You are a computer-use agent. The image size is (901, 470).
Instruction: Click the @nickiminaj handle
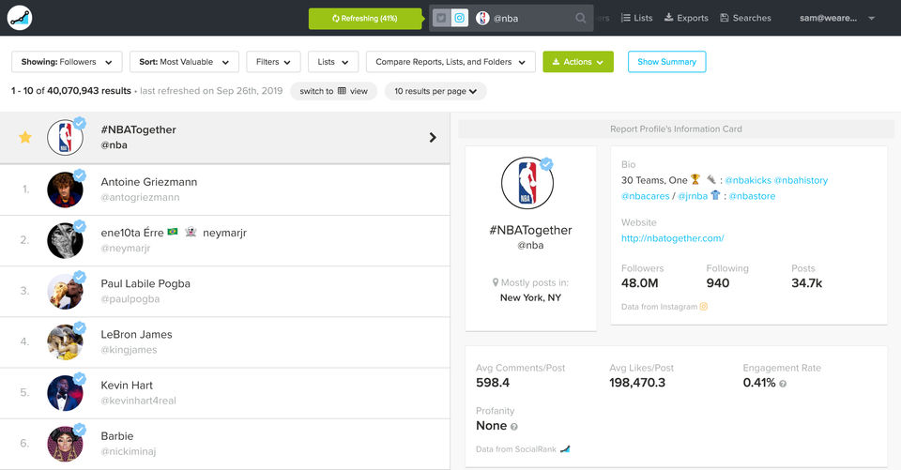129,451
